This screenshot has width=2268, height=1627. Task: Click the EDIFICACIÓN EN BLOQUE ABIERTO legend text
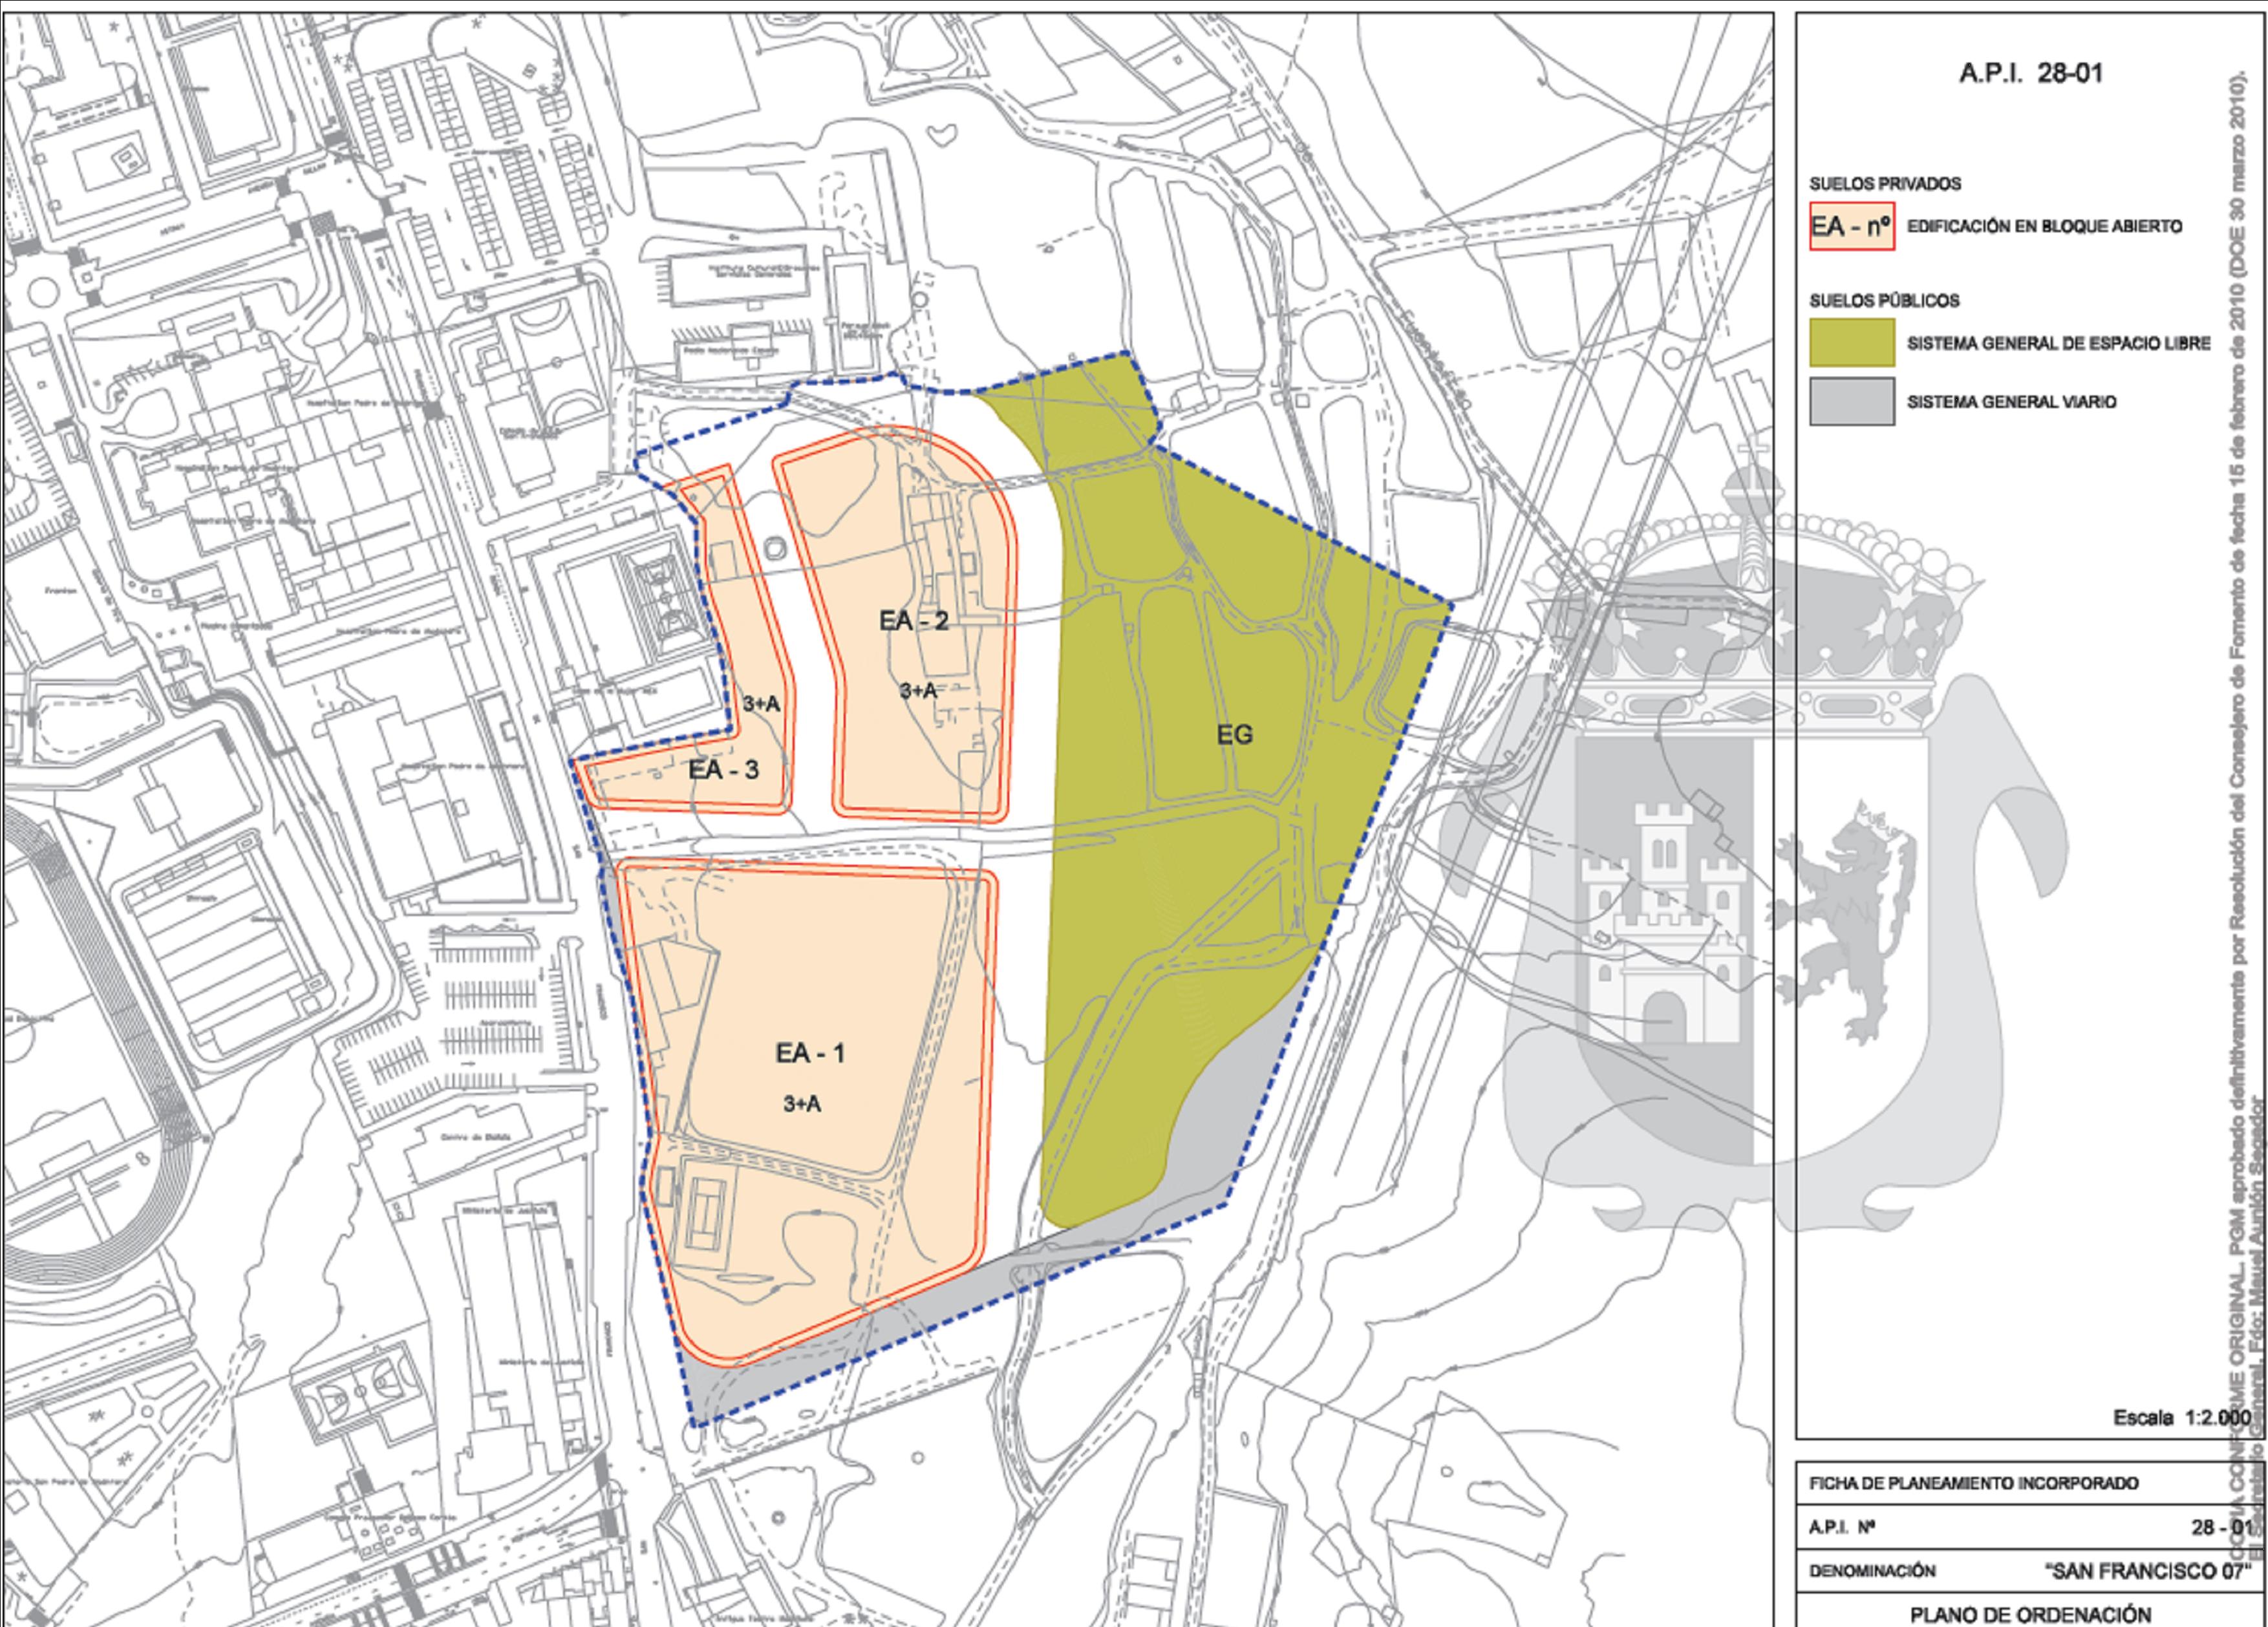[2044, 227]
